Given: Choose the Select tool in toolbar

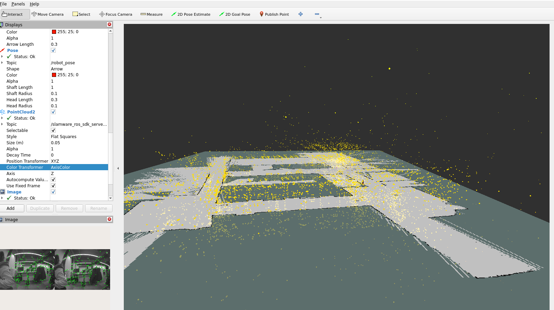Looking at the screenshot, I should click(81, 14).
